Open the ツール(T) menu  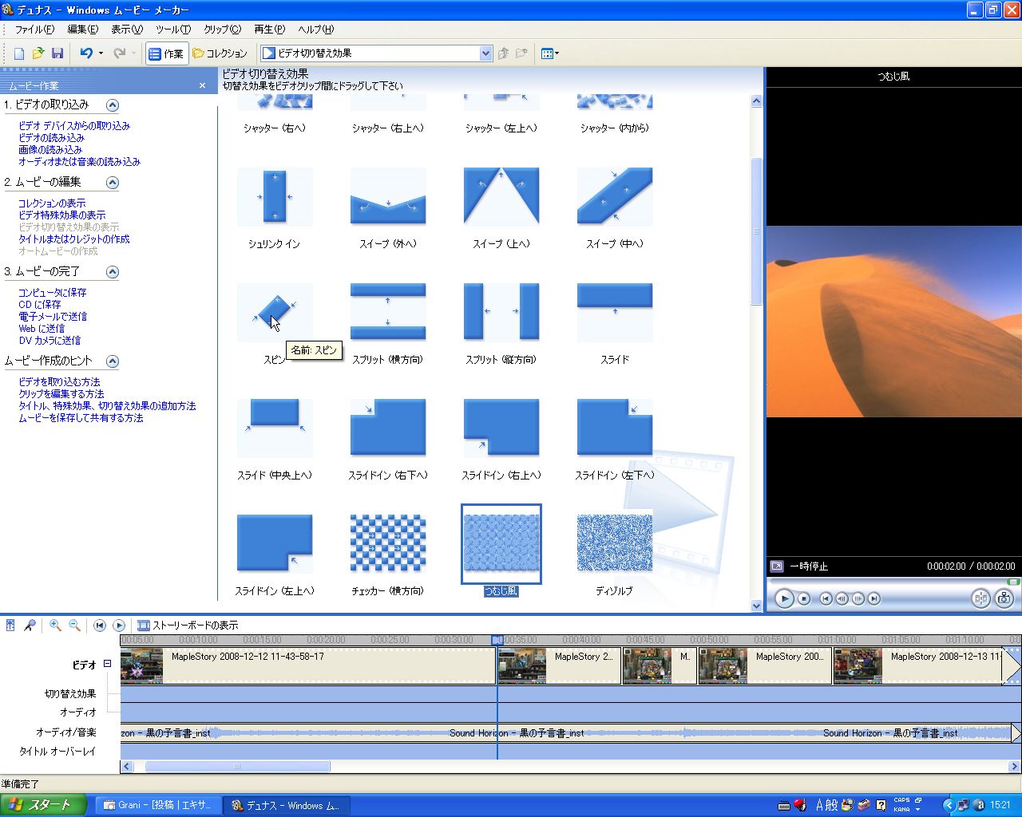pos(173,30)
